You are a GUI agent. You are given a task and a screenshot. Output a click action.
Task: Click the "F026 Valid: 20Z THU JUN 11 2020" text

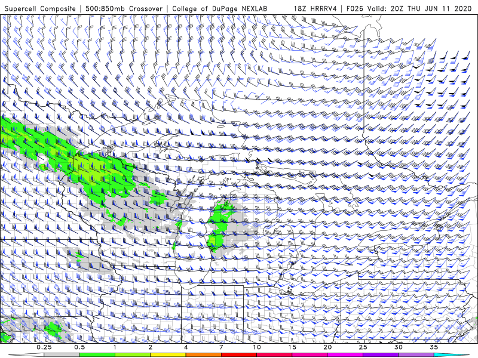coord(409,8)
